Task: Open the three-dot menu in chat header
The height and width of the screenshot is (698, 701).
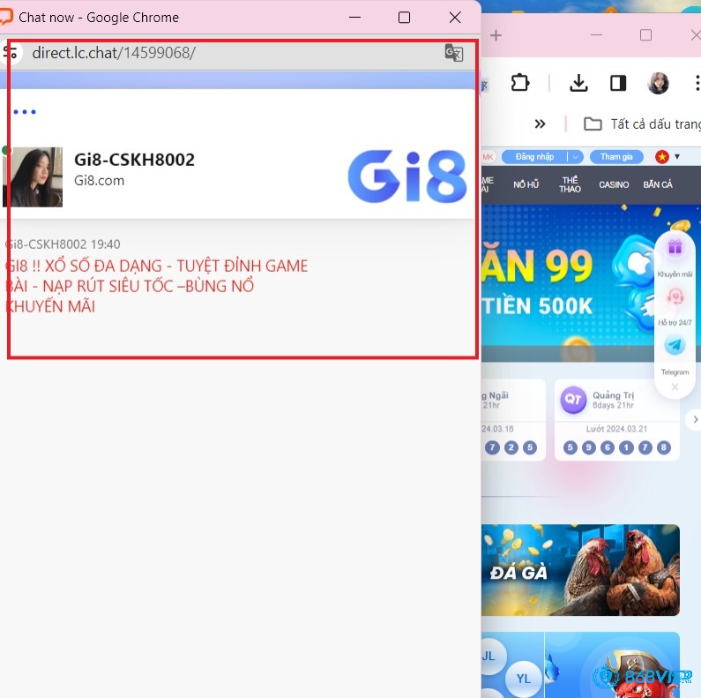Action: (25, 112)
